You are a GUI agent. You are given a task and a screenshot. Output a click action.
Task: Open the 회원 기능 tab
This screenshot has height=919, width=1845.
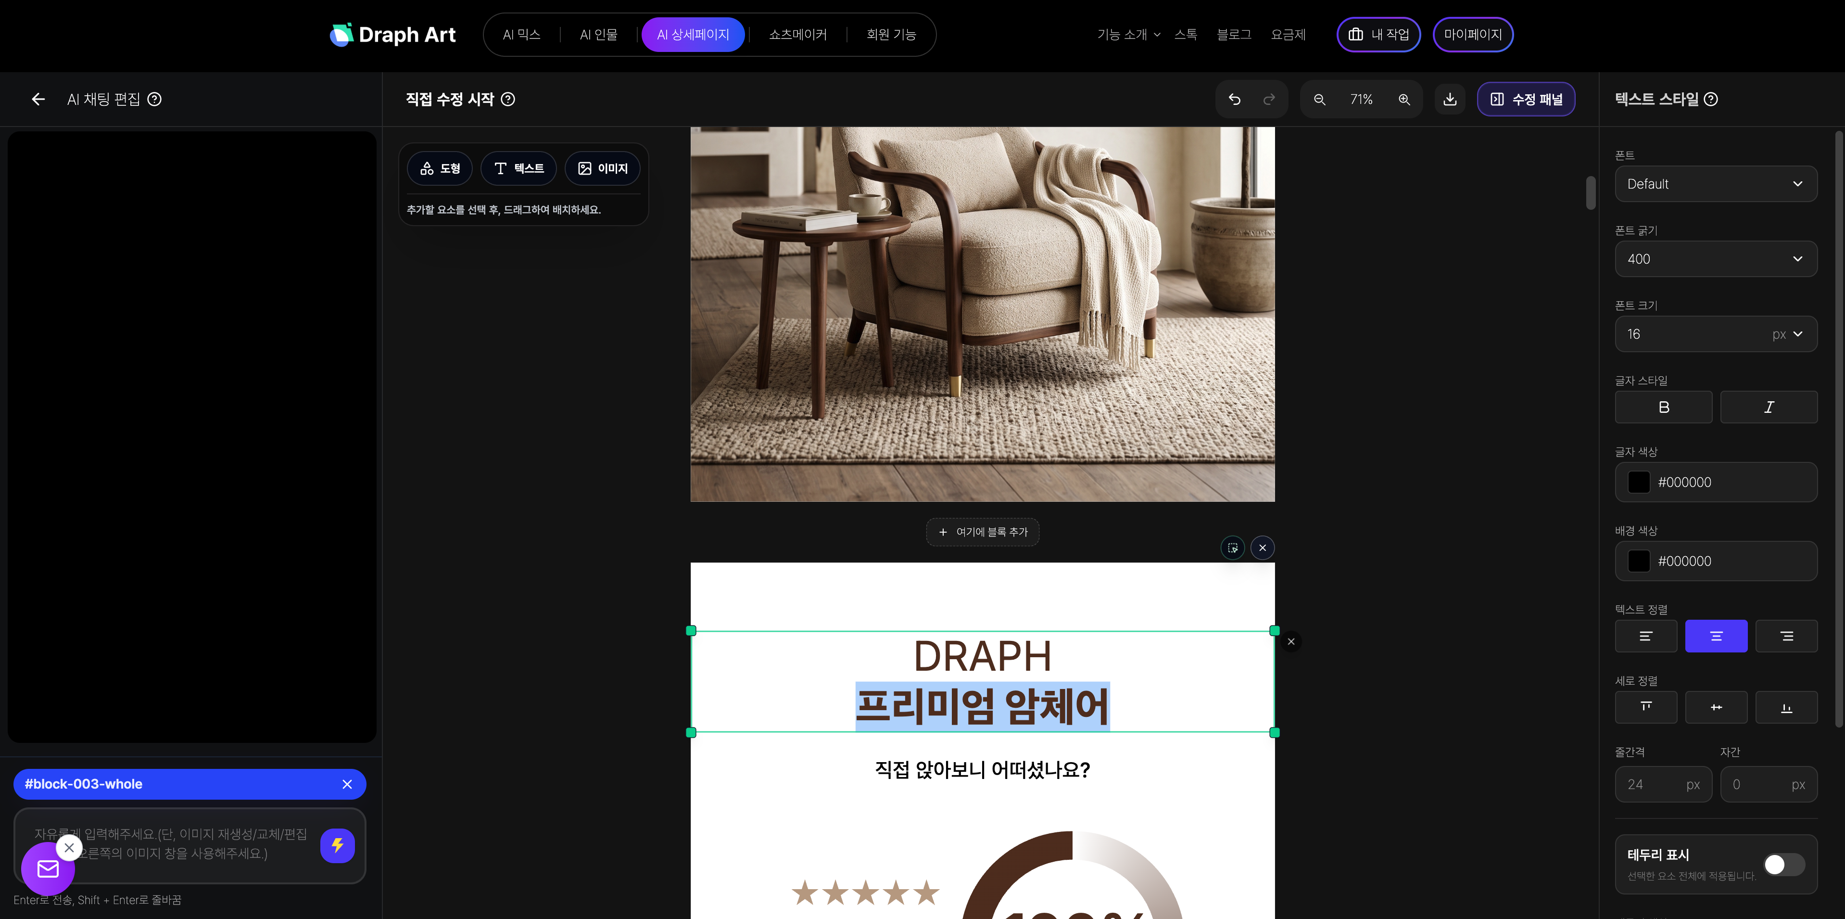coord(891,34)
